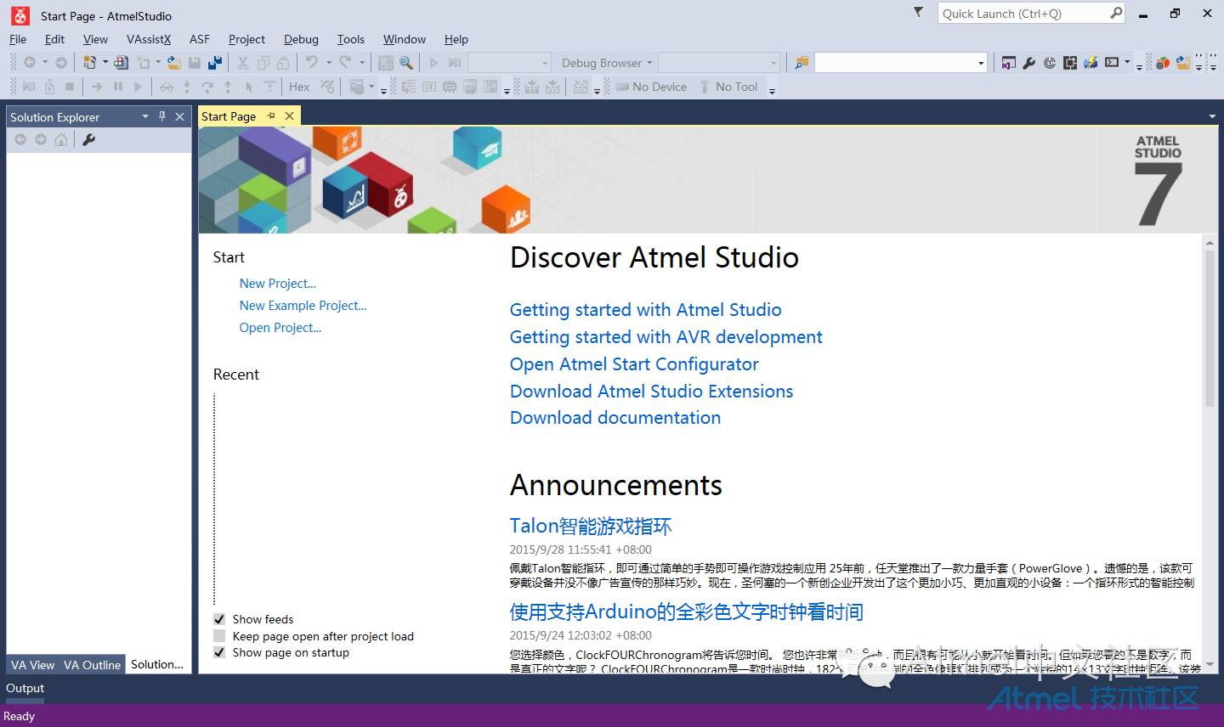Pin the Solution Explorer panel
Viewport: 1224px width, 727px height.
click(x=162, y=116)
